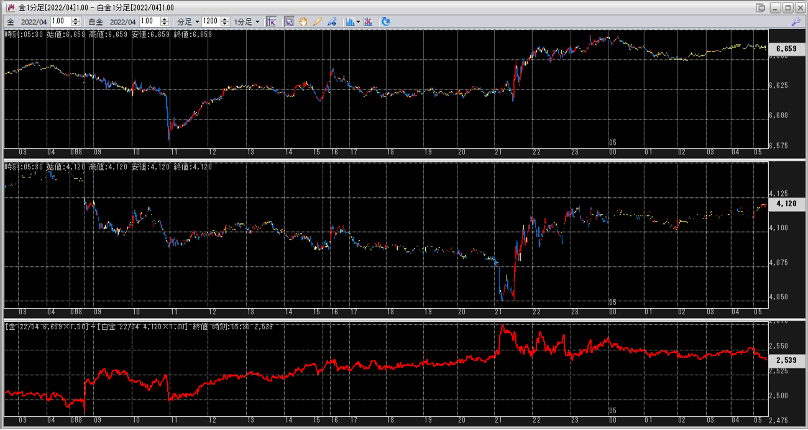Click the 1200 bar count spinner arrows
This screenshot has height=430, width=808.
[x=224, y=21]
